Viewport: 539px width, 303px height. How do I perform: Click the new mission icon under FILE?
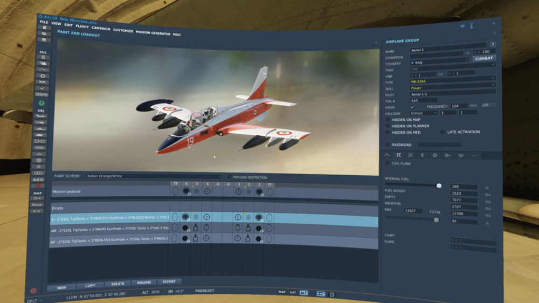44,27
